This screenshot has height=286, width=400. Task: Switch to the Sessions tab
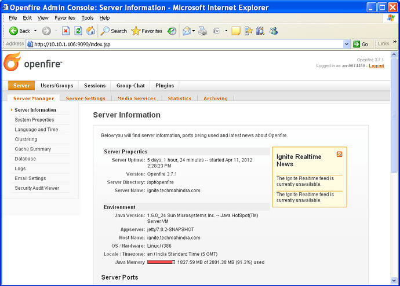coord(94,86)
